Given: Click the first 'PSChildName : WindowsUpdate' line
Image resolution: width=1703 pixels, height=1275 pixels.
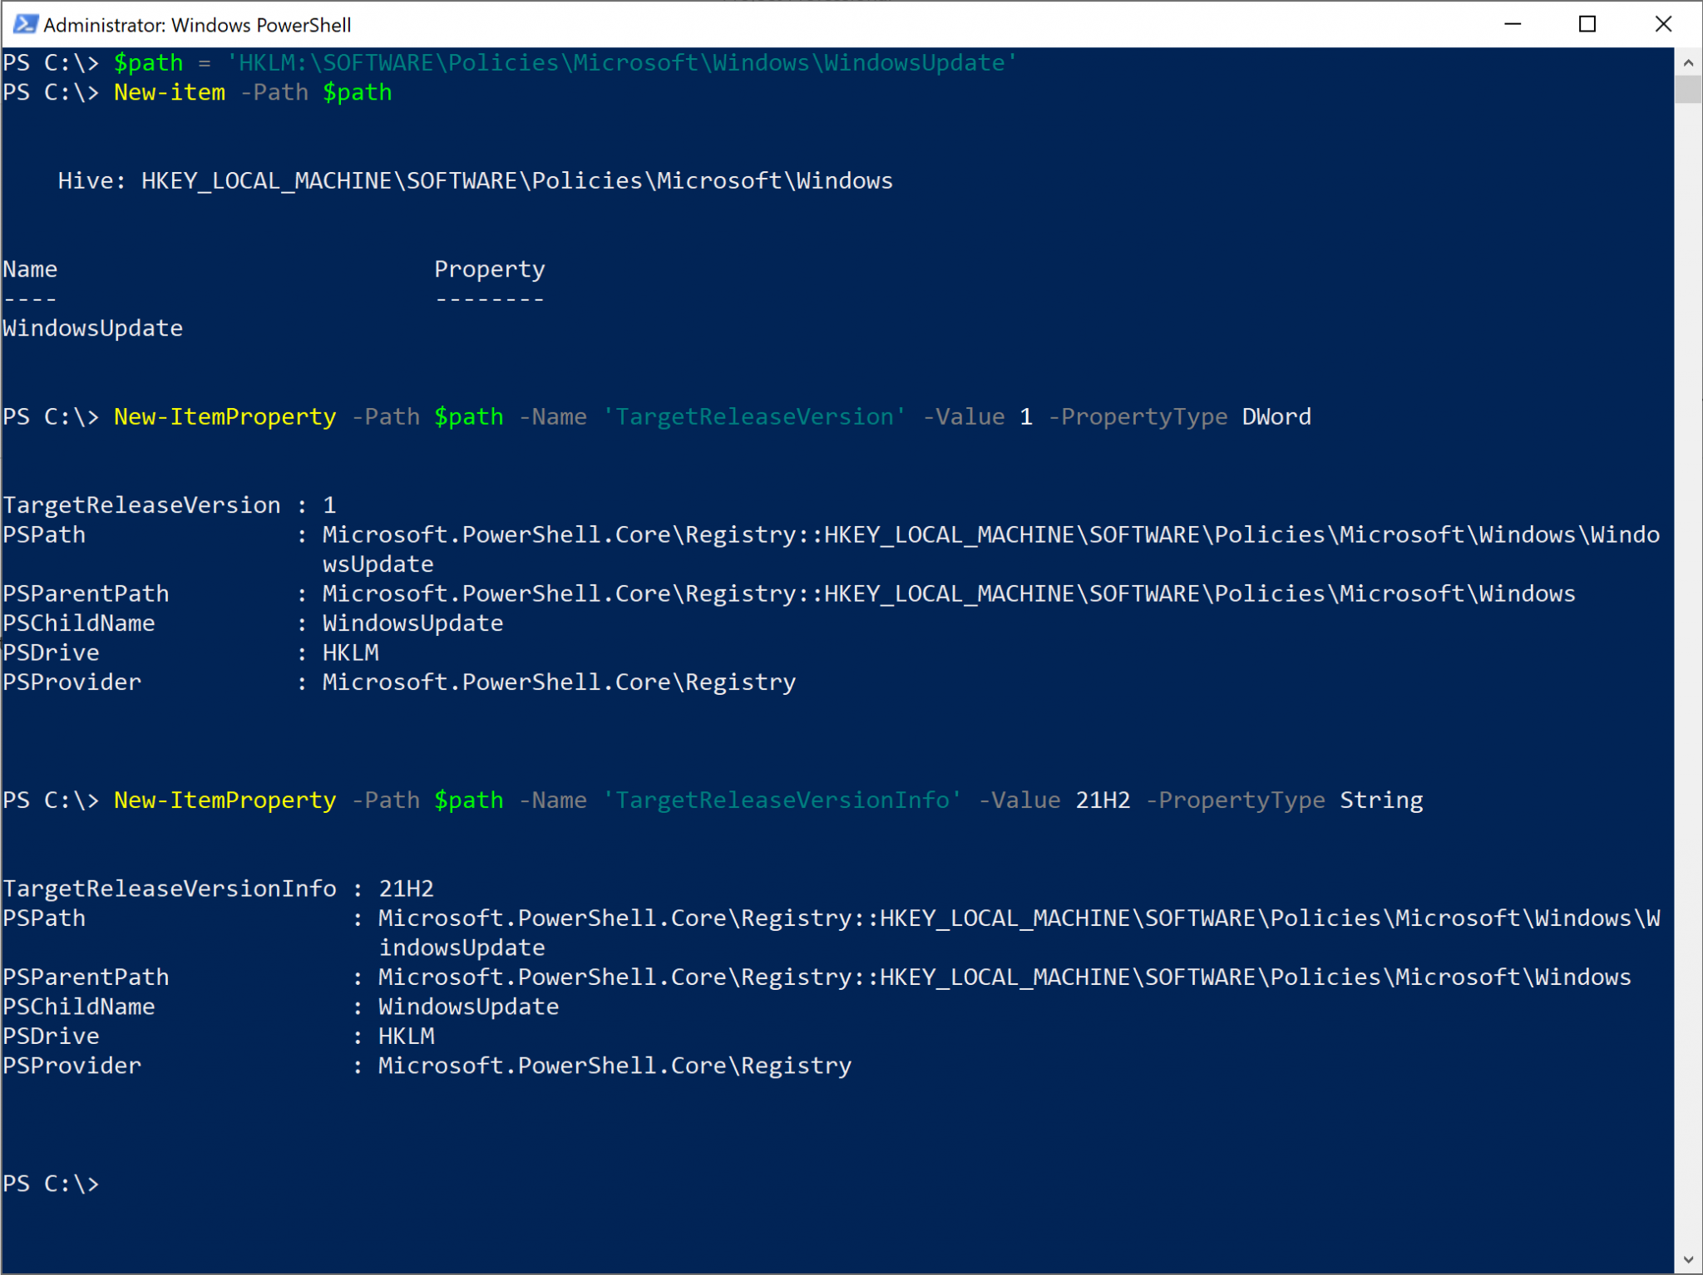Looking at the screenshot, I should (253, 623).
